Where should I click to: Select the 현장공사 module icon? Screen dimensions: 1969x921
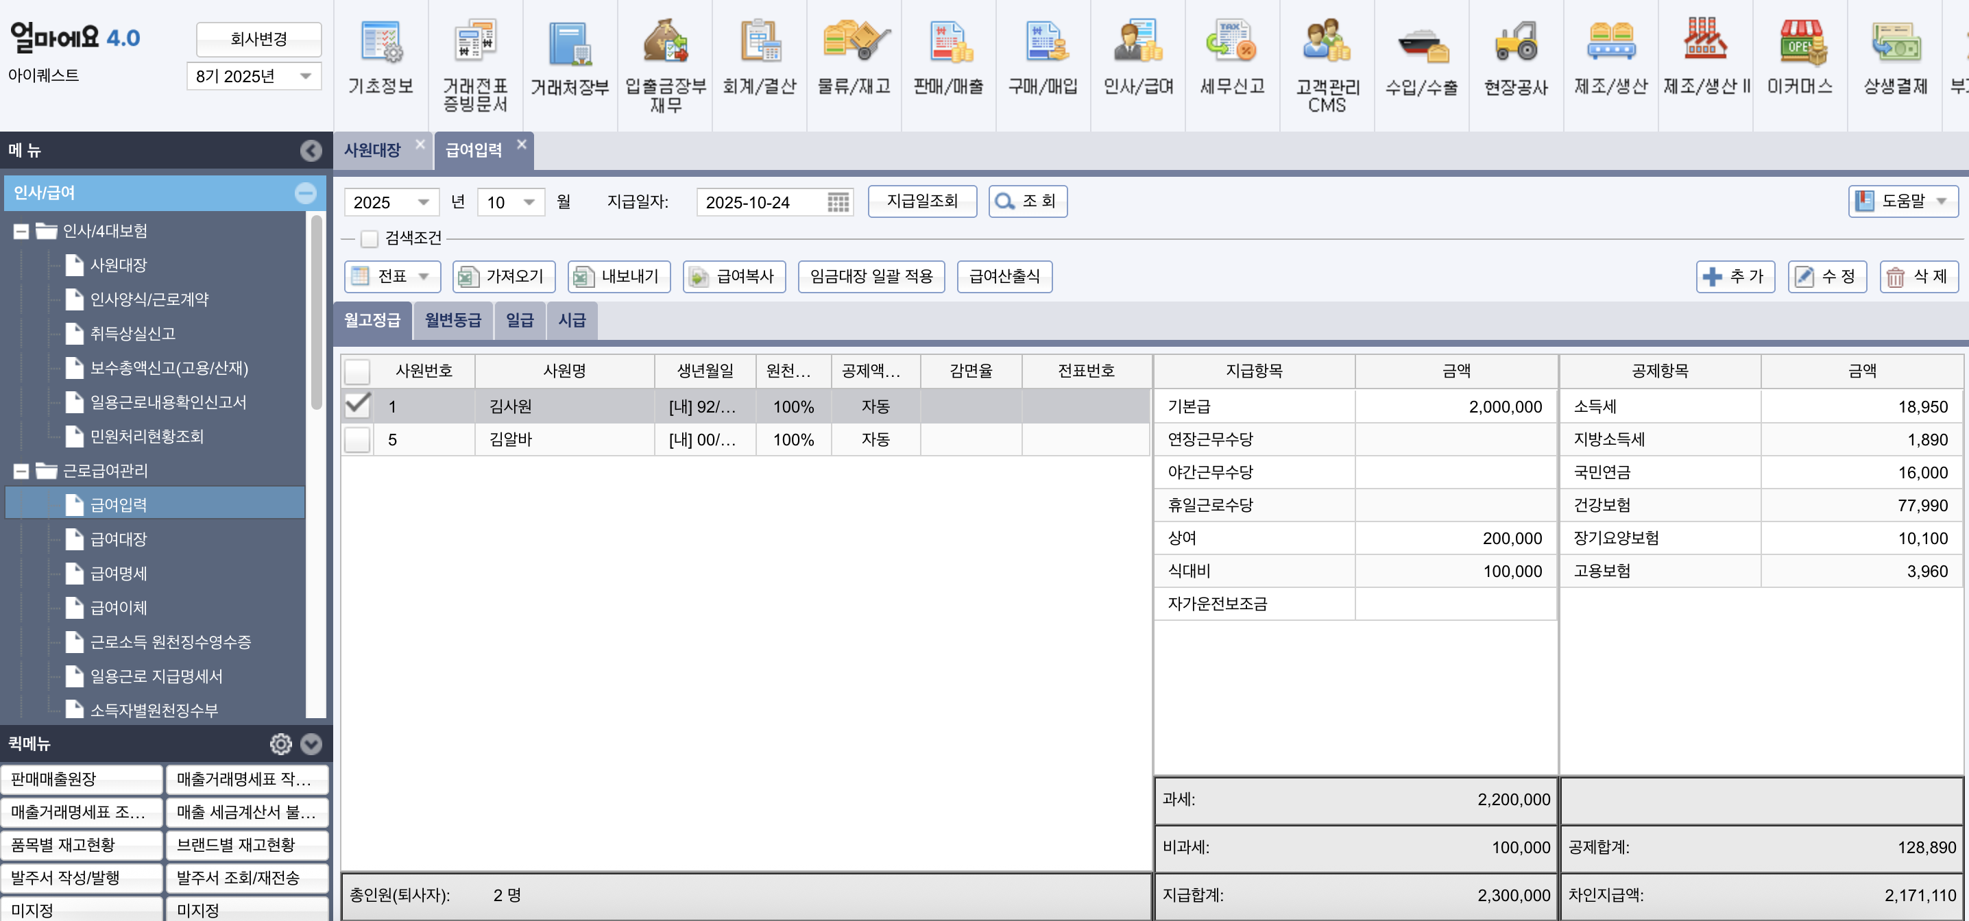tap(1516, 53)
